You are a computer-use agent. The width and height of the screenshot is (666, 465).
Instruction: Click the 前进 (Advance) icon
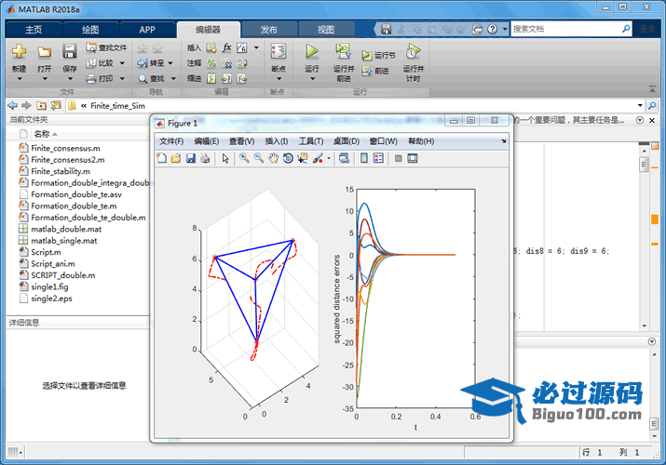tap(367, 71)
